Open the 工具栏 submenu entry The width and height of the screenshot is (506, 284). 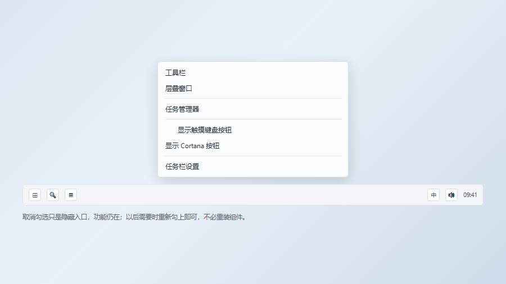coord(252,73)
